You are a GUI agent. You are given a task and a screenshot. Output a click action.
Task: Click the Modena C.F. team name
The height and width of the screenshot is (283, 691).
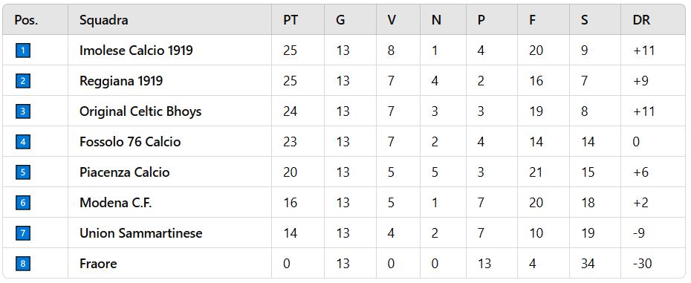tap(115, 202)
